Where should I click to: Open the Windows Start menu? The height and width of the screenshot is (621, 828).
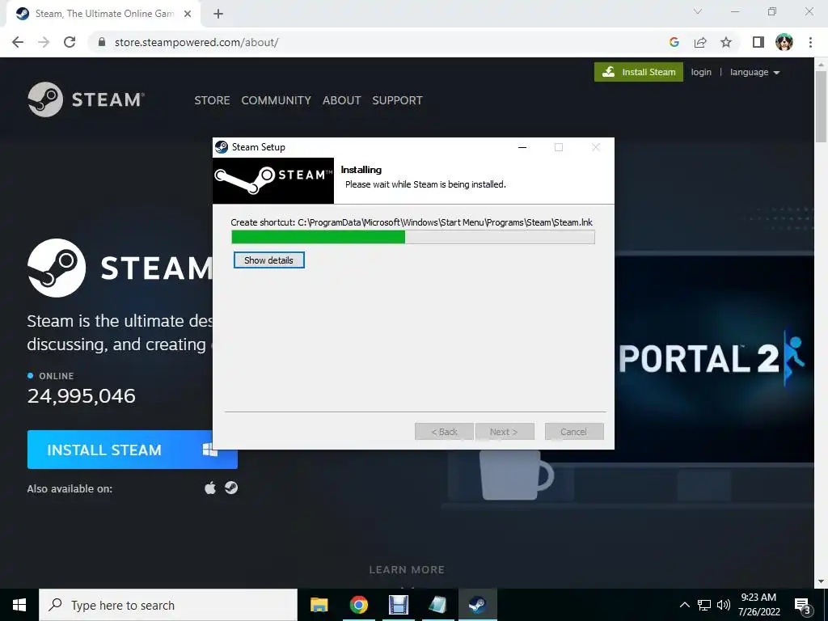tap(19, 605)
